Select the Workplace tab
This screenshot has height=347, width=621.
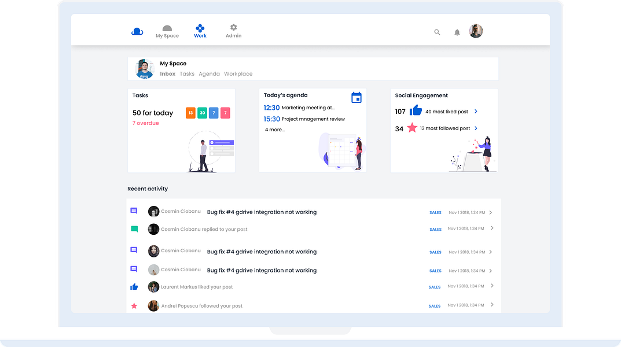[x=238, y=74]
